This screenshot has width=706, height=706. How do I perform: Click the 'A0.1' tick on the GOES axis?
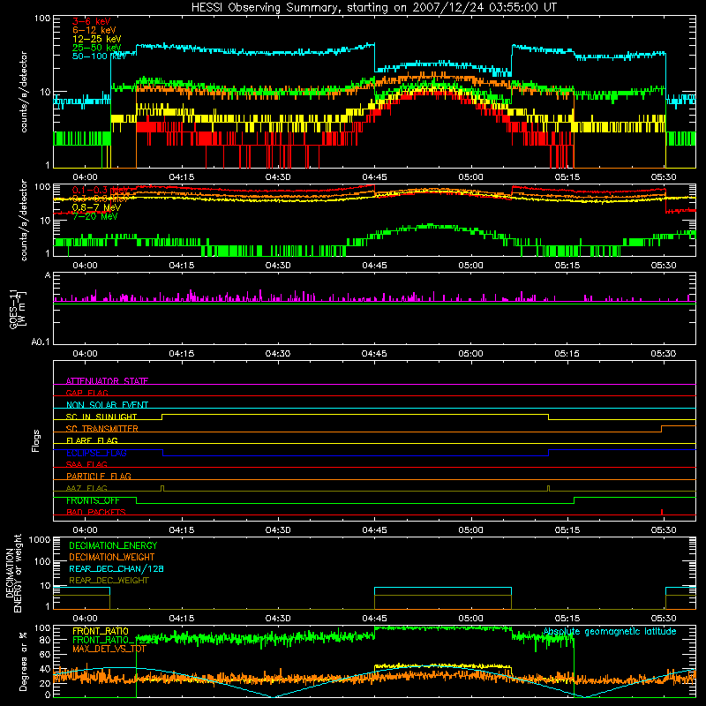(x=41, y=342)
